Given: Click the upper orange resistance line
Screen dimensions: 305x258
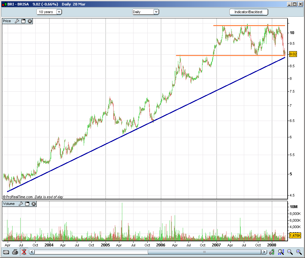Looking at the screenshot, I should (x=249, y=25).
